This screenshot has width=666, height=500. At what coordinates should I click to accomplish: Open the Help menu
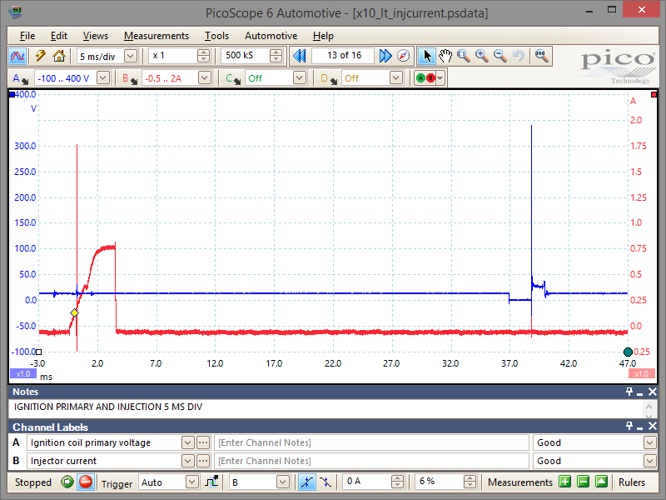point(323,36)
